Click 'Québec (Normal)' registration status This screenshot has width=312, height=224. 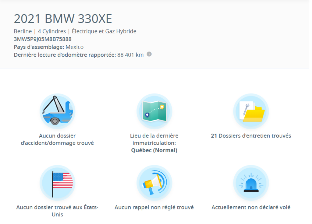click(154, 150)
